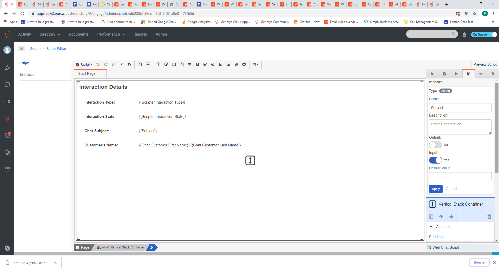This screenshot has height=270, width=499.
Task: Insert a vertical stack container from the toolbar
Action: pos(140,64)
